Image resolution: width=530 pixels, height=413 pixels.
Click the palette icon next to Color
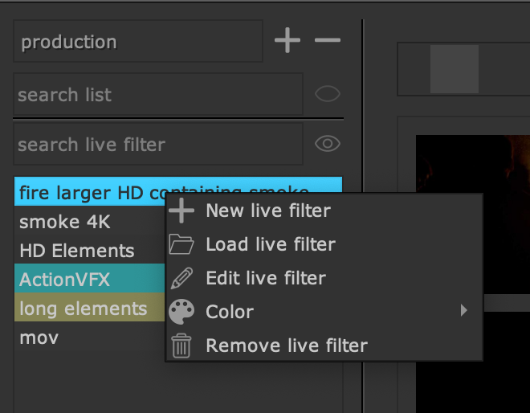tap(182, 312)
